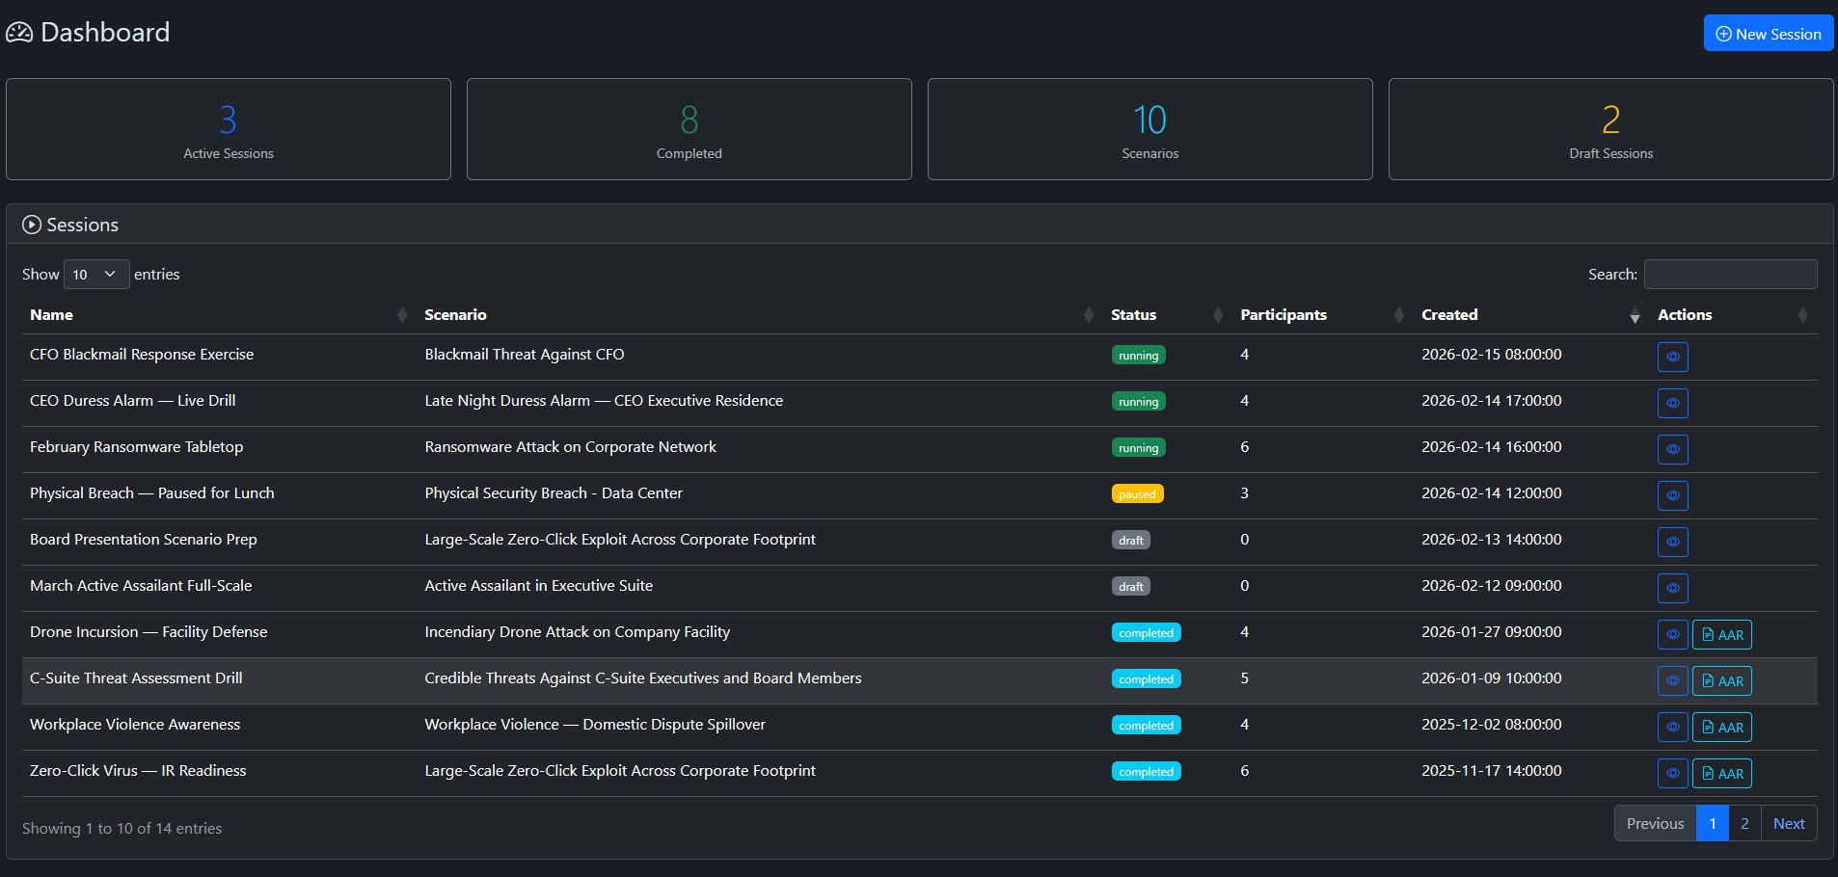The height and width of the screenshot is (877, 1838).
Task: Open the AAR for Workplace Violence Awareness
Action: (1722, 727)
